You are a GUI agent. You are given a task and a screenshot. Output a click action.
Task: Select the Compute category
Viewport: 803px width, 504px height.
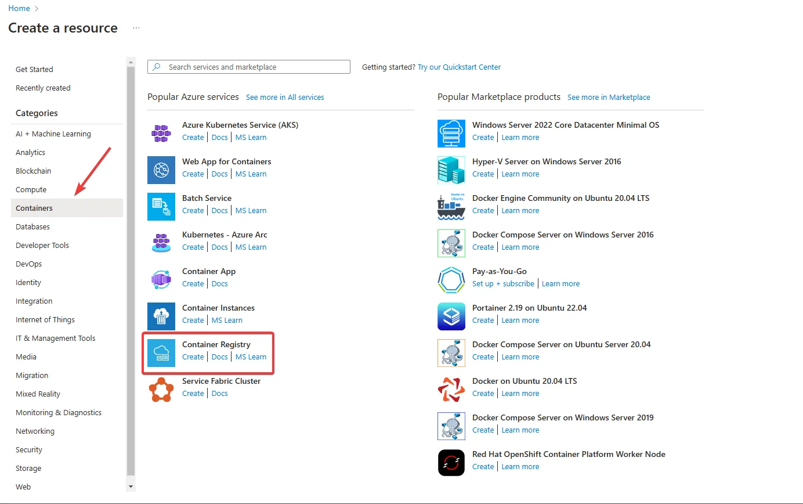click(x=67, y=189)
